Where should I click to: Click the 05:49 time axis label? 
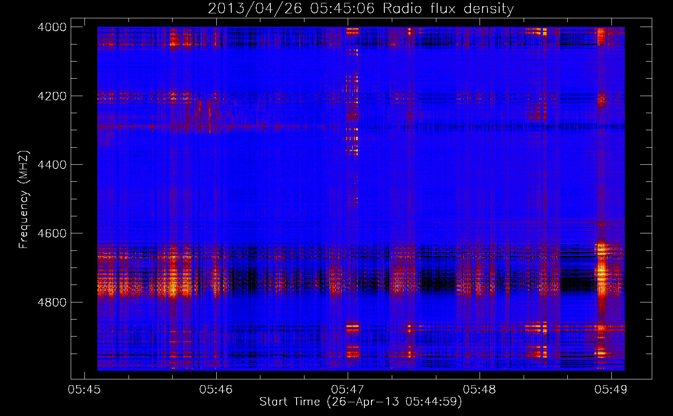[611, 390]
